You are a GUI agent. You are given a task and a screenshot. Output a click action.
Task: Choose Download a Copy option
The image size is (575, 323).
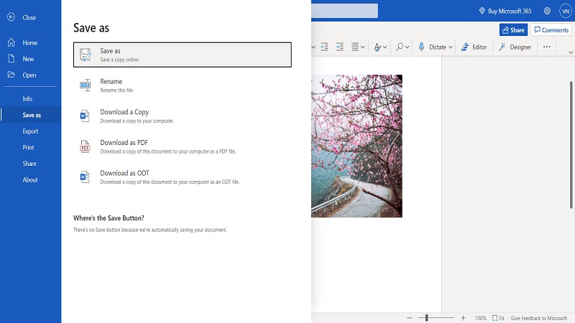183,116
